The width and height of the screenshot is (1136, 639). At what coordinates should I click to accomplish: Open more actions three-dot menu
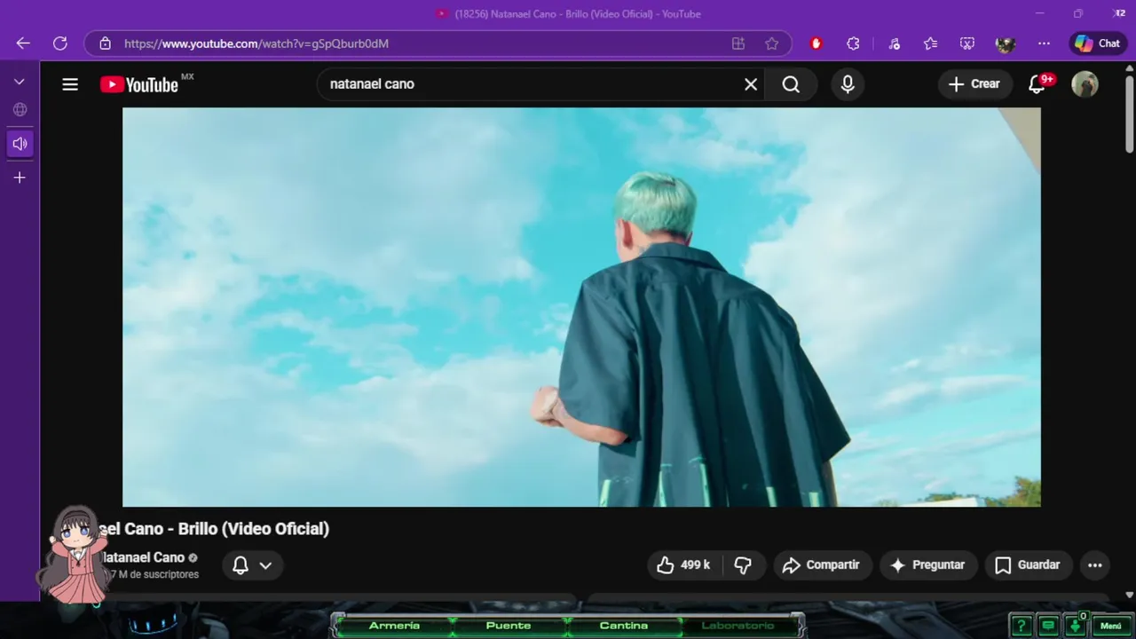coord(1095,565)
